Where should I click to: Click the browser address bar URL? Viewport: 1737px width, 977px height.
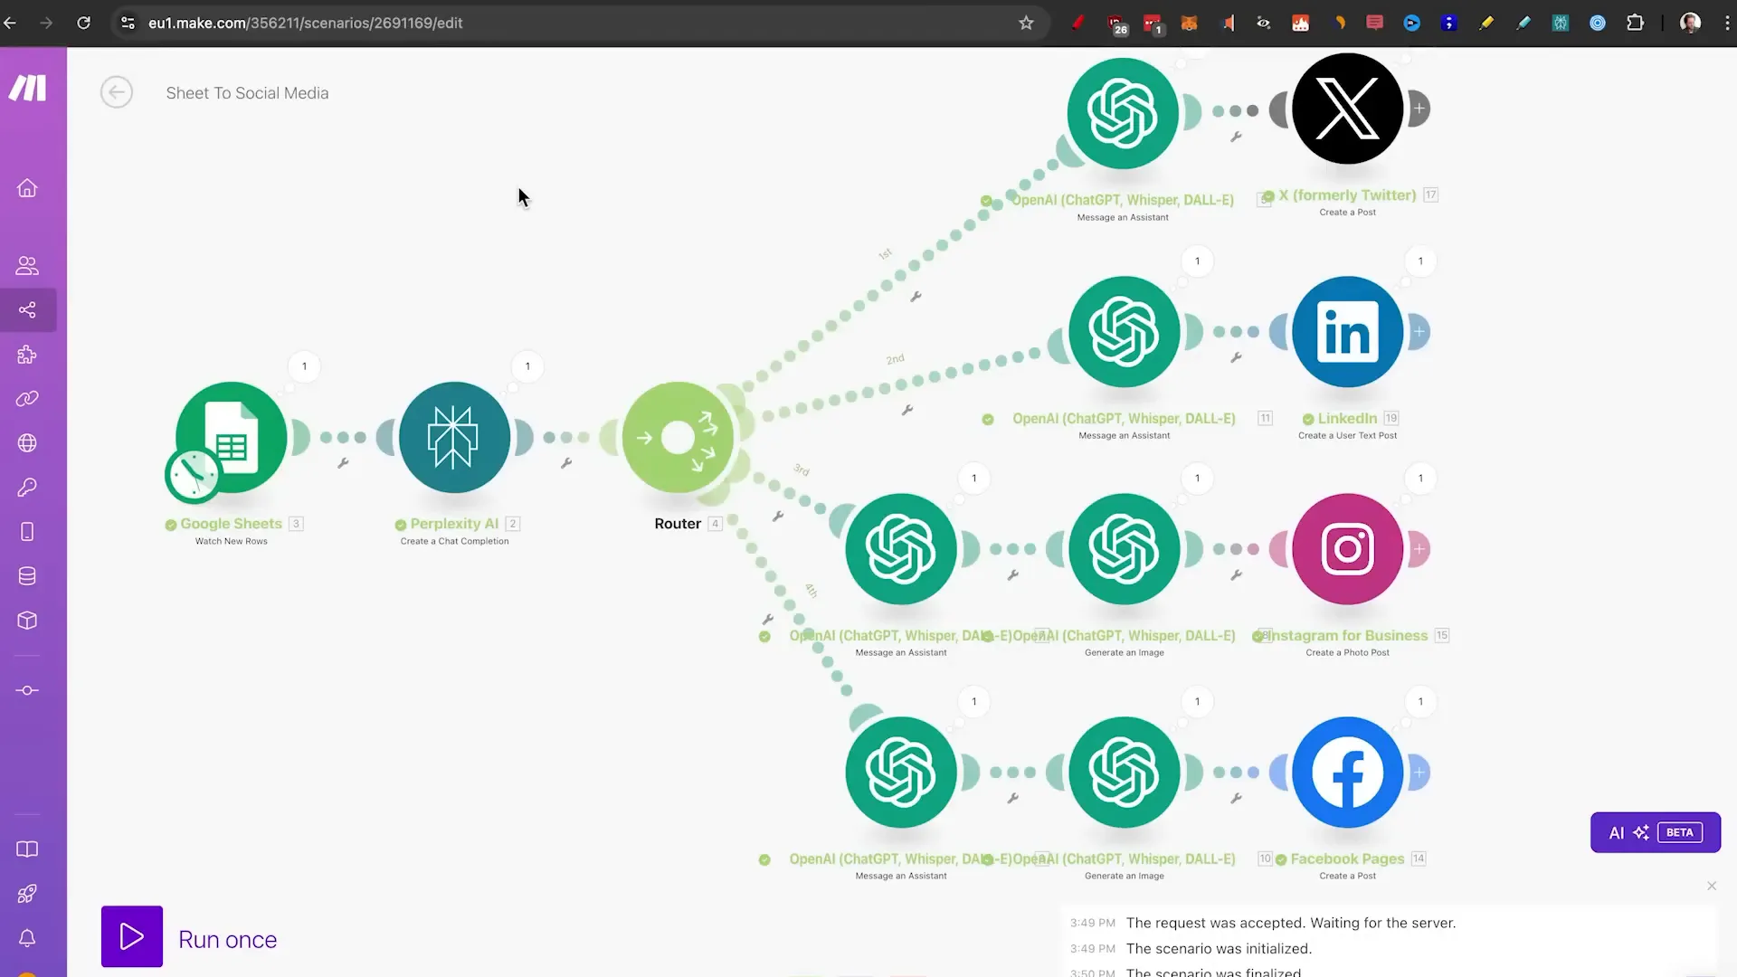[x=306, y=23]
